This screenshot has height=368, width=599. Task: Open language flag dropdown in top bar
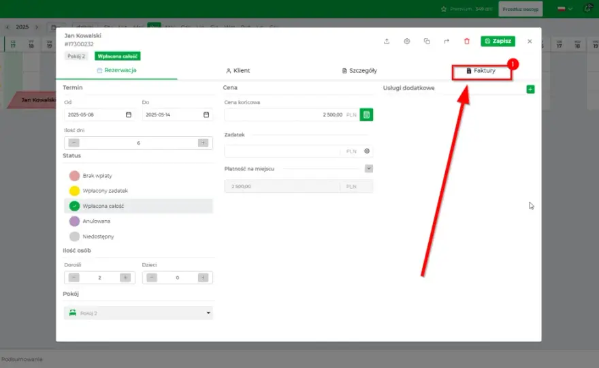pyautogui.click(x=564, y=9)
